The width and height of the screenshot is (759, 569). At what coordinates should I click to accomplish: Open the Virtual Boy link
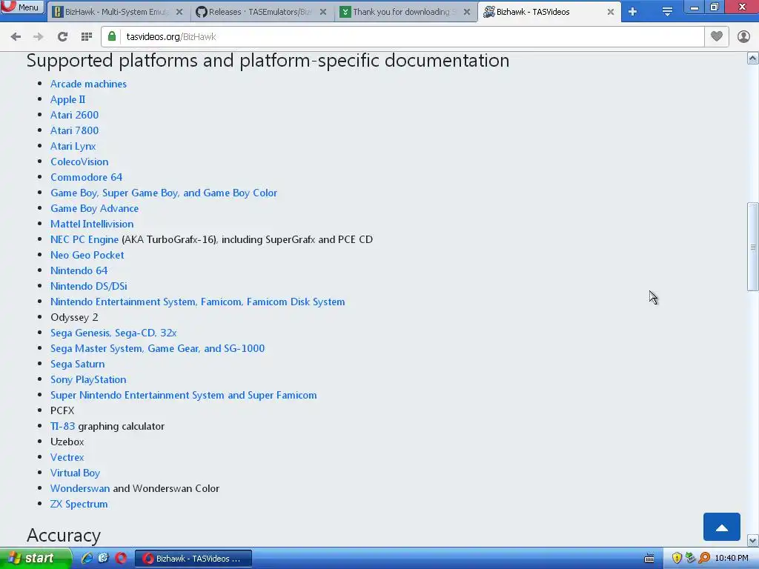click(75, 473)
